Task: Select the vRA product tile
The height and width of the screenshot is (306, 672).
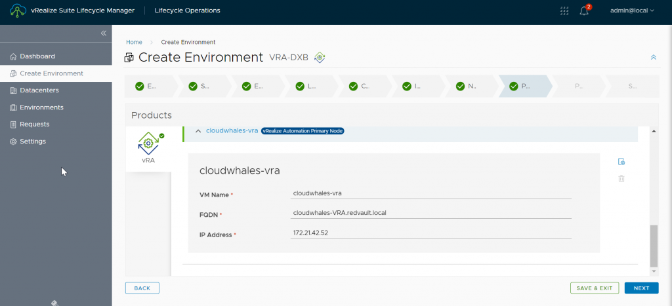Action: 148,149
